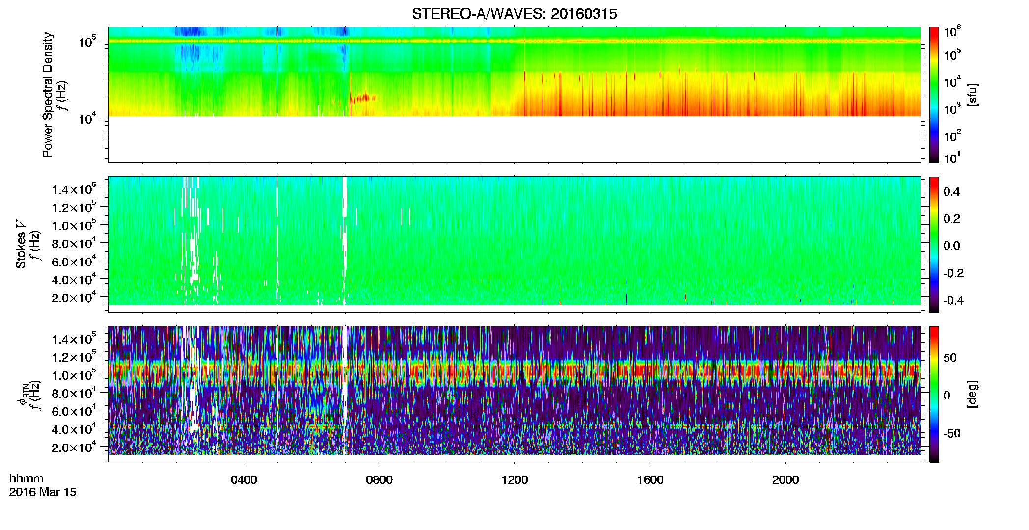The image size is (1029, 530).
Task: Click the hhmm time-format label
Action: pyautogui.click(x=27, y=478)
